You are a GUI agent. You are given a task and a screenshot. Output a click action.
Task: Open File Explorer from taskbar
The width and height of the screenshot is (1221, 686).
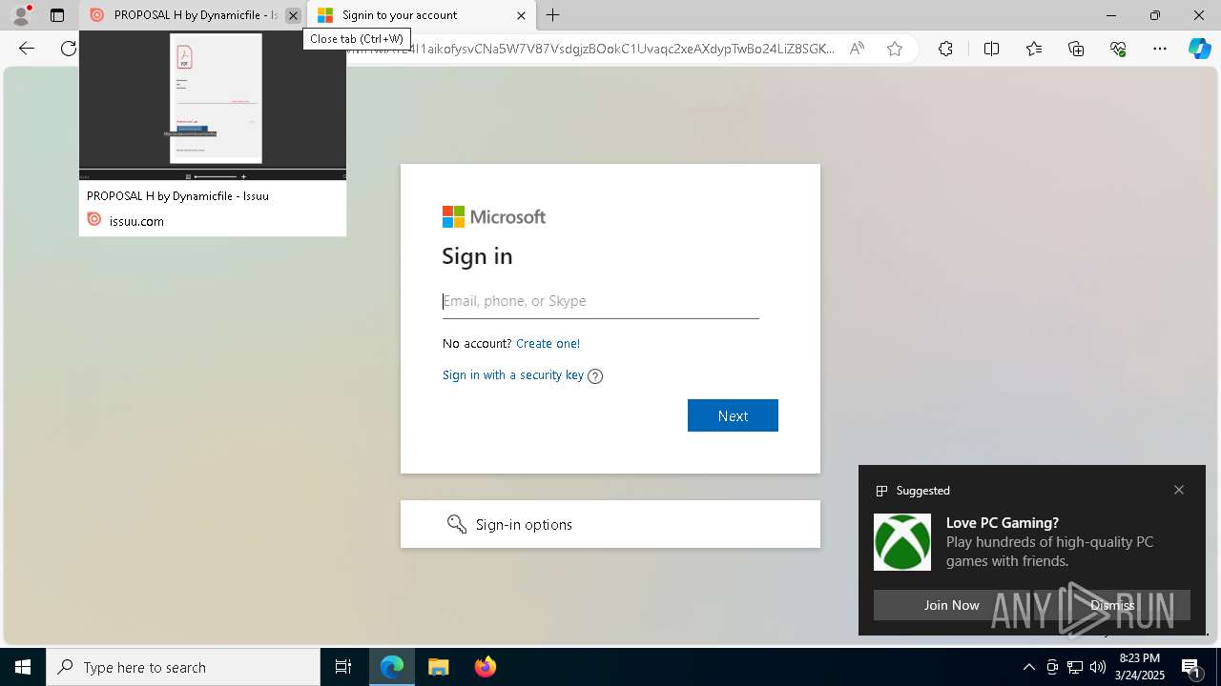(439, 667)
